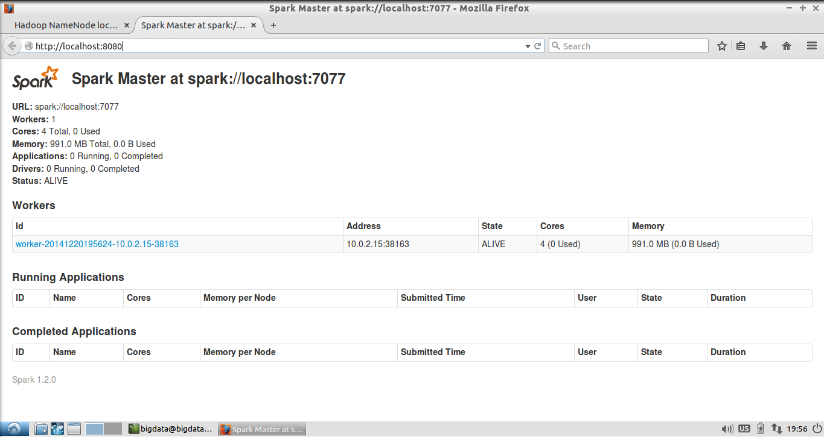Open the network connections tray icon
The width and height of the screenshot is (824, 437).
click(x=777, y=429)
